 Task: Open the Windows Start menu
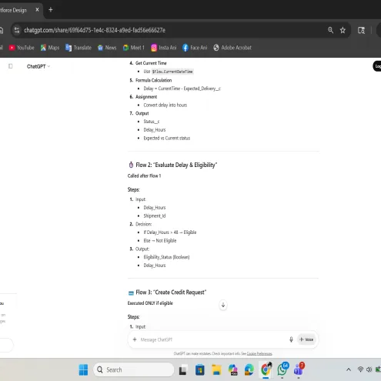click(83, 369)
